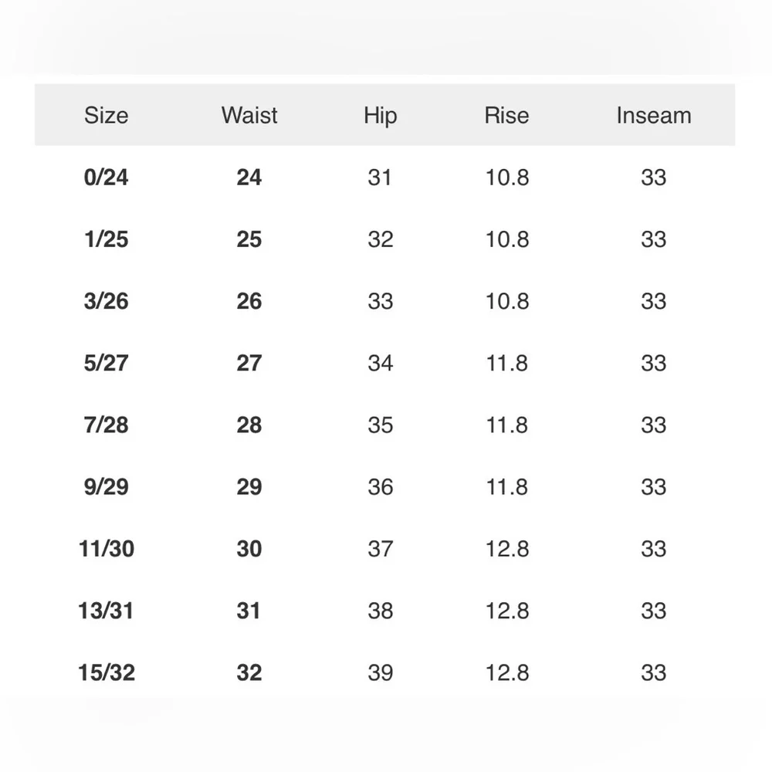Click rise value 11.8 in 5/27 row
This screenshot has height=772, width=772.
506,364
